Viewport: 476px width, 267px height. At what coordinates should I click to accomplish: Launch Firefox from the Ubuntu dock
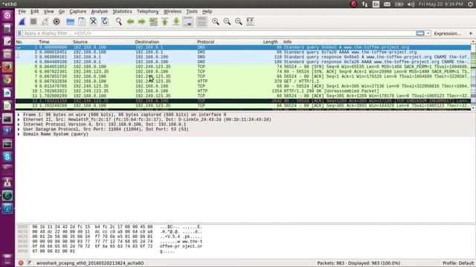pos(7,67)
